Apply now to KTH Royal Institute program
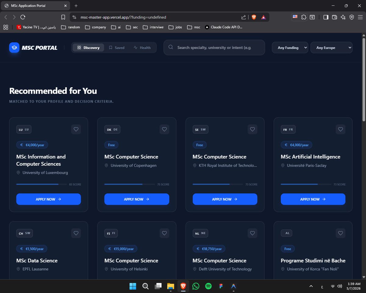The image size is (366, 293). [225, 199]
